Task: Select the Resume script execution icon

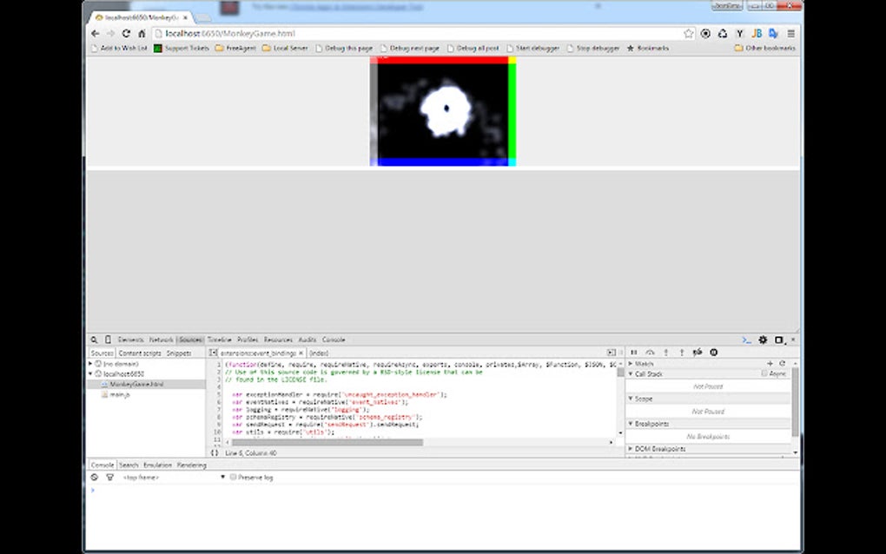Action: pyautogui.click(x=632, y=352)
